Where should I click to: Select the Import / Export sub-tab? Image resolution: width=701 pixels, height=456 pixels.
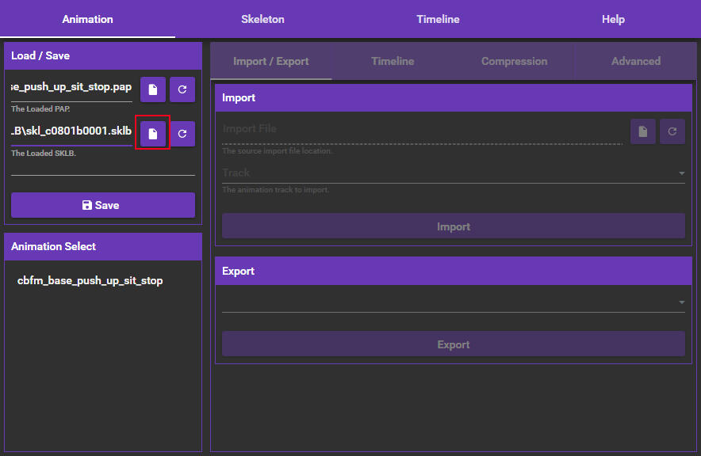click(271, 61)
